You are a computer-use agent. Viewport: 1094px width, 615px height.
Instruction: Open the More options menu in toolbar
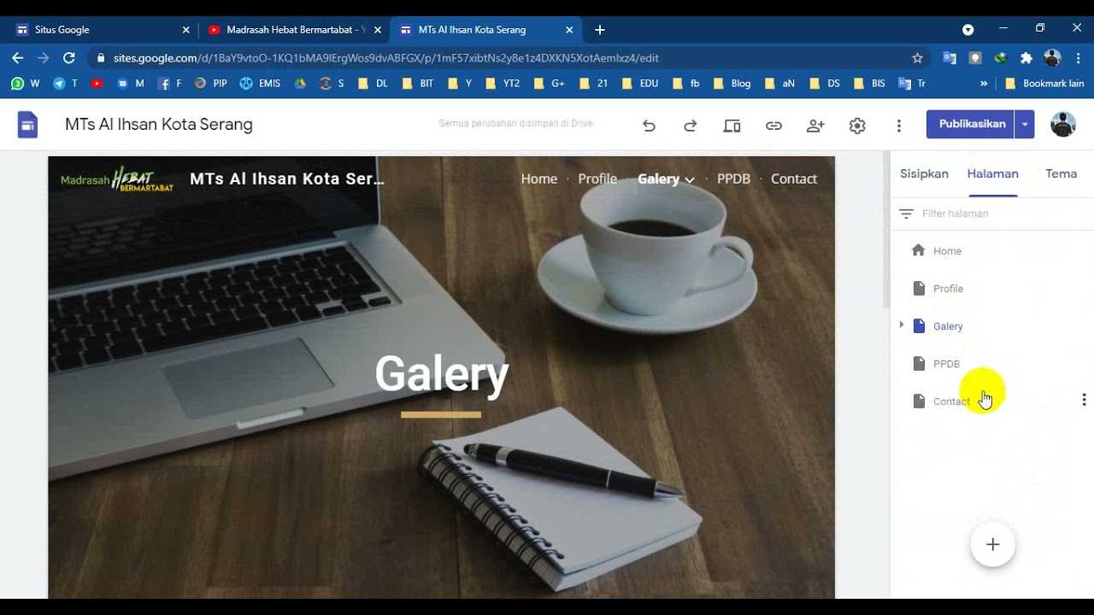pos(898,126)
